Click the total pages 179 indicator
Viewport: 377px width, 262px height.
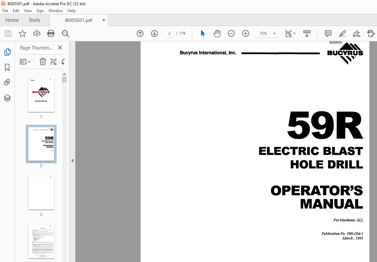click(182, 34)
